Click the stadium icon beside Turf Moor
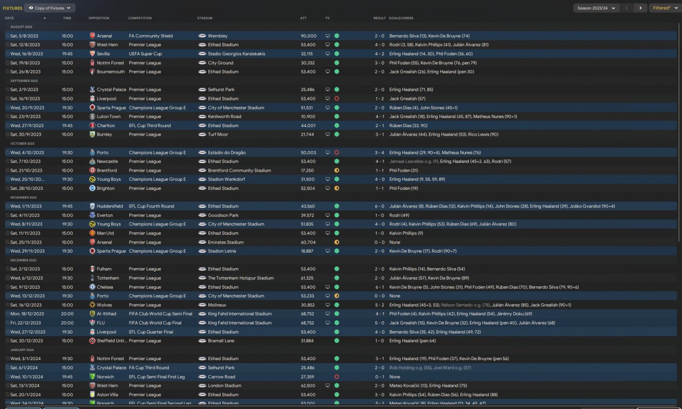 (202, 135)
